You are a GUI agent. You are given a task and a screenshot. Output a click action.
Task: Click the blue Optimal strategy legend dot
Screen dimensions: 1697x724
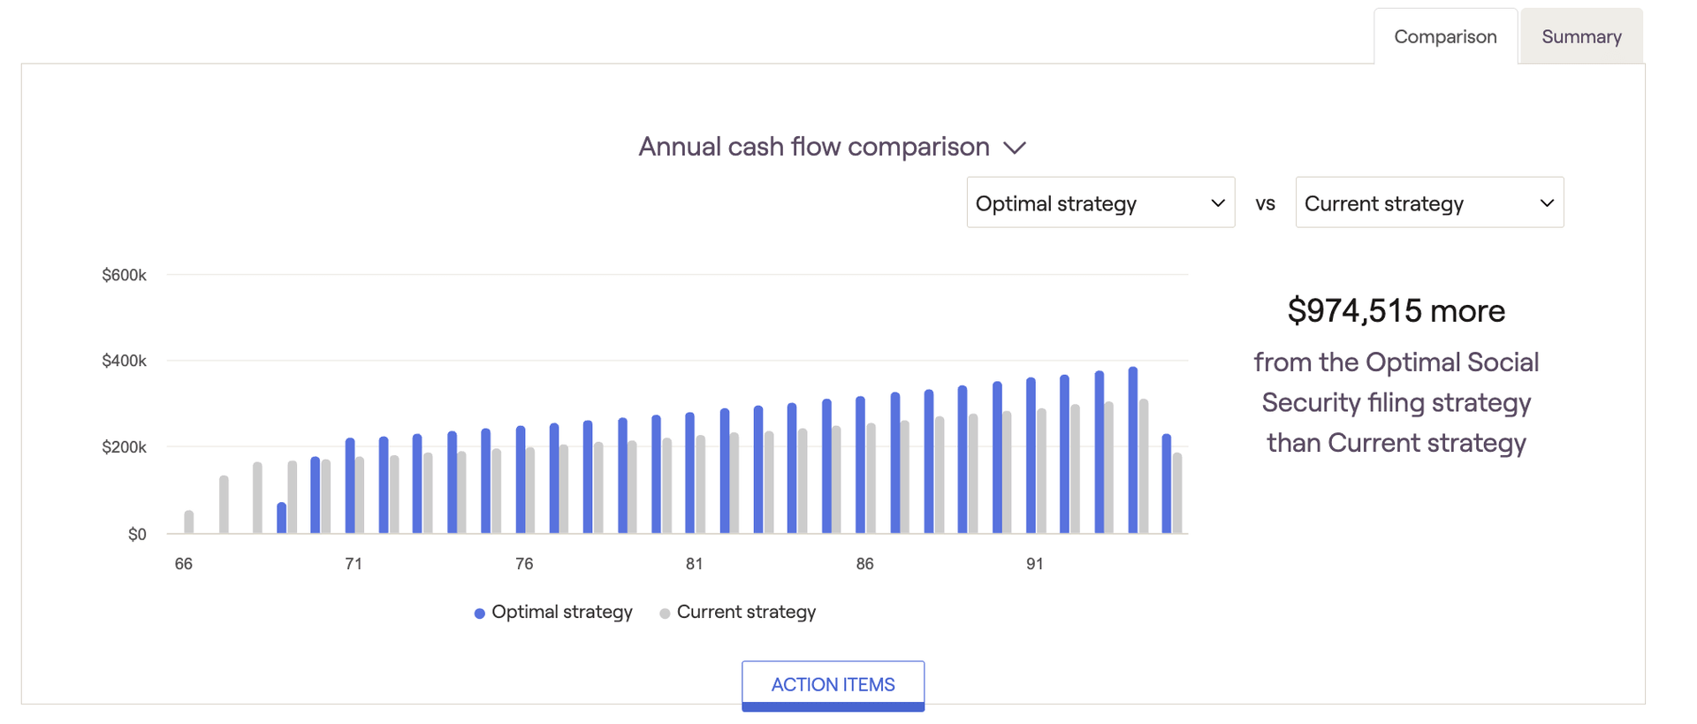480,613
